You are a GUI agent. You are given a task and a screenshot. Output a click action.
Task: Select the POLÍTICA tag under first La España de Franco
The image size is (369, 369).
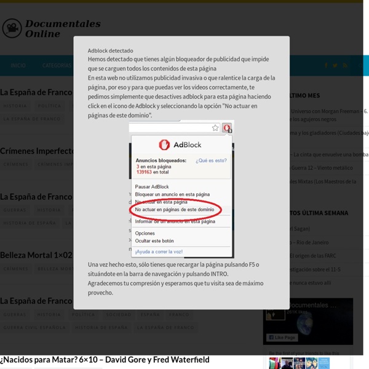pos(49,106)
